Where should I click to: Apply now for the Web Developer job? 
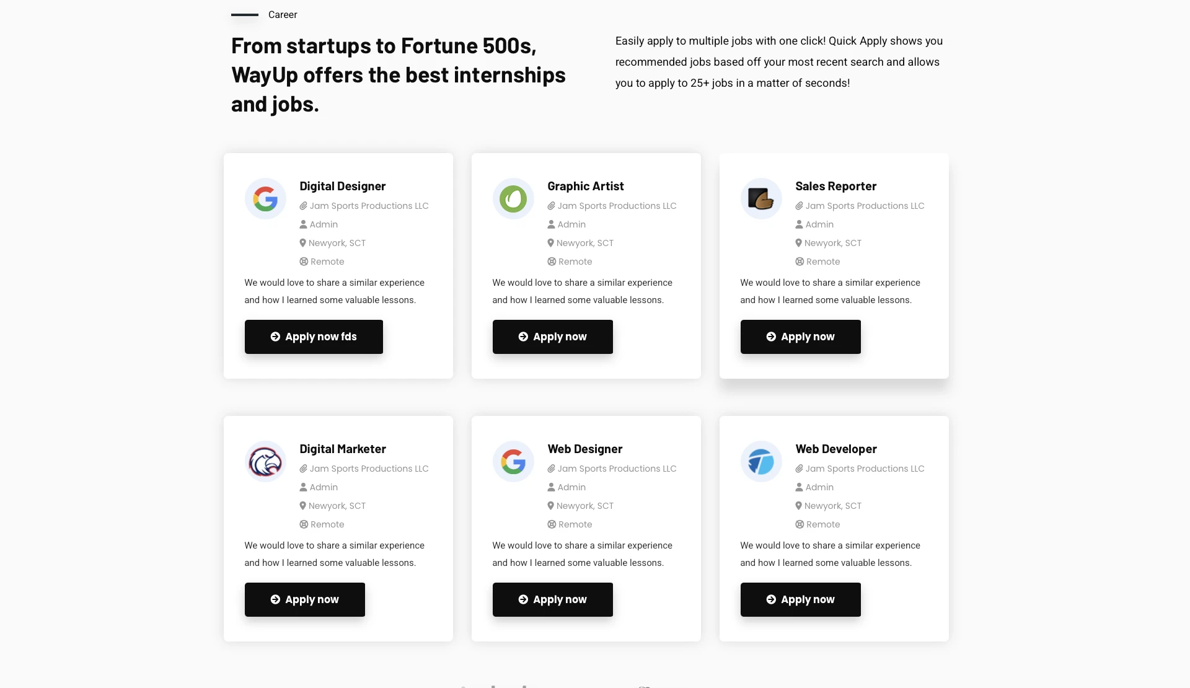coord(800,599)
